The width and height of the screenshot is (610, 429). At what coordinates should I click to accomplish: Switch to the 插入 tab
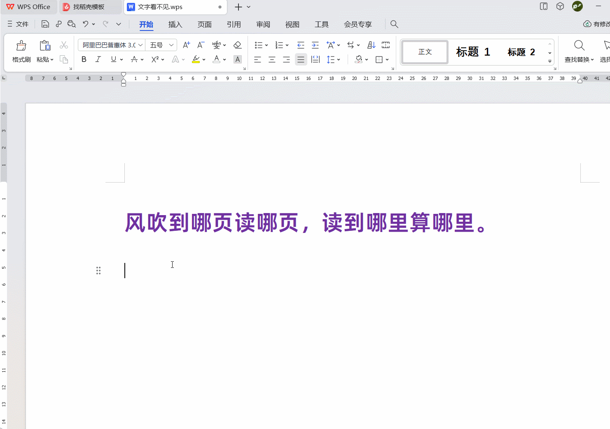(x=175, y=24)
